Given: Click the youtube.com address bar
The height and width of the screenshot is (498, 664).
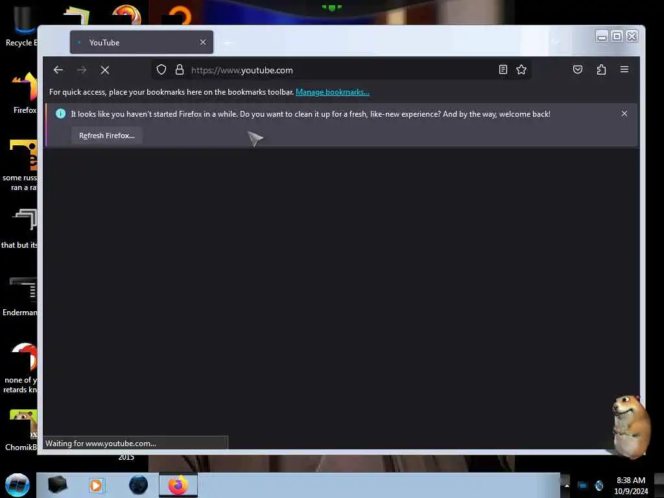Looking at the screenshot, I should (x=341, y=70).
